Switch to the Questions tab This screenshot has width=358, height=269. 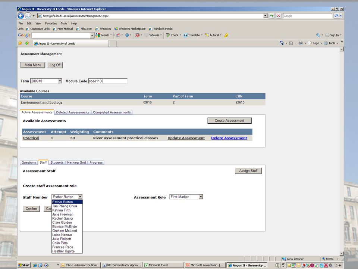coord(29,163)
